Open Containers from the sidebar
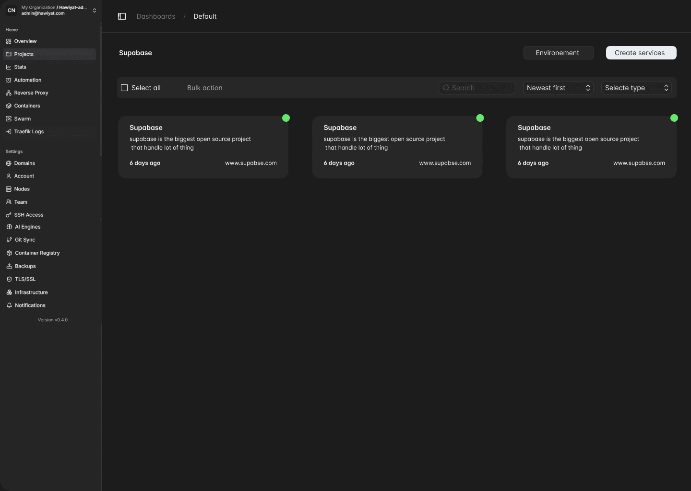Image resolution: width=691 pixels, height=491 pixels. (27, 105)
